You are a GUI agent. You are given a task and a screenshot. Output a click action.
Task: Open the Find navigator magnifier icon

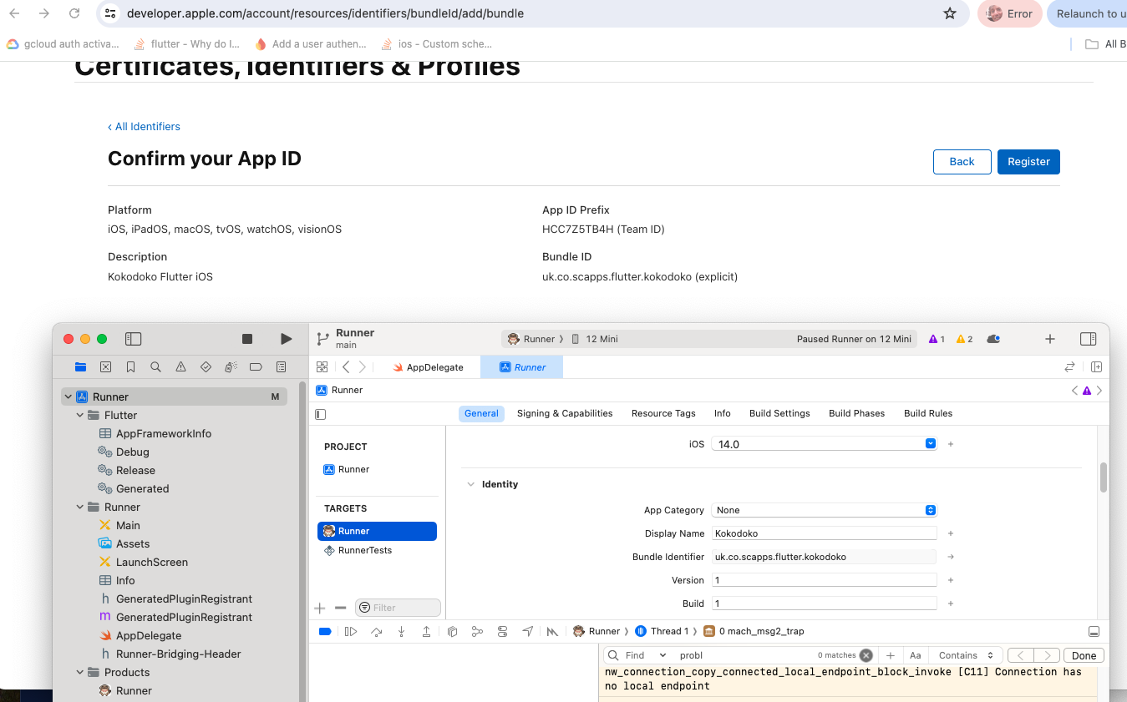pyautogui.click(x=155, y=367)
